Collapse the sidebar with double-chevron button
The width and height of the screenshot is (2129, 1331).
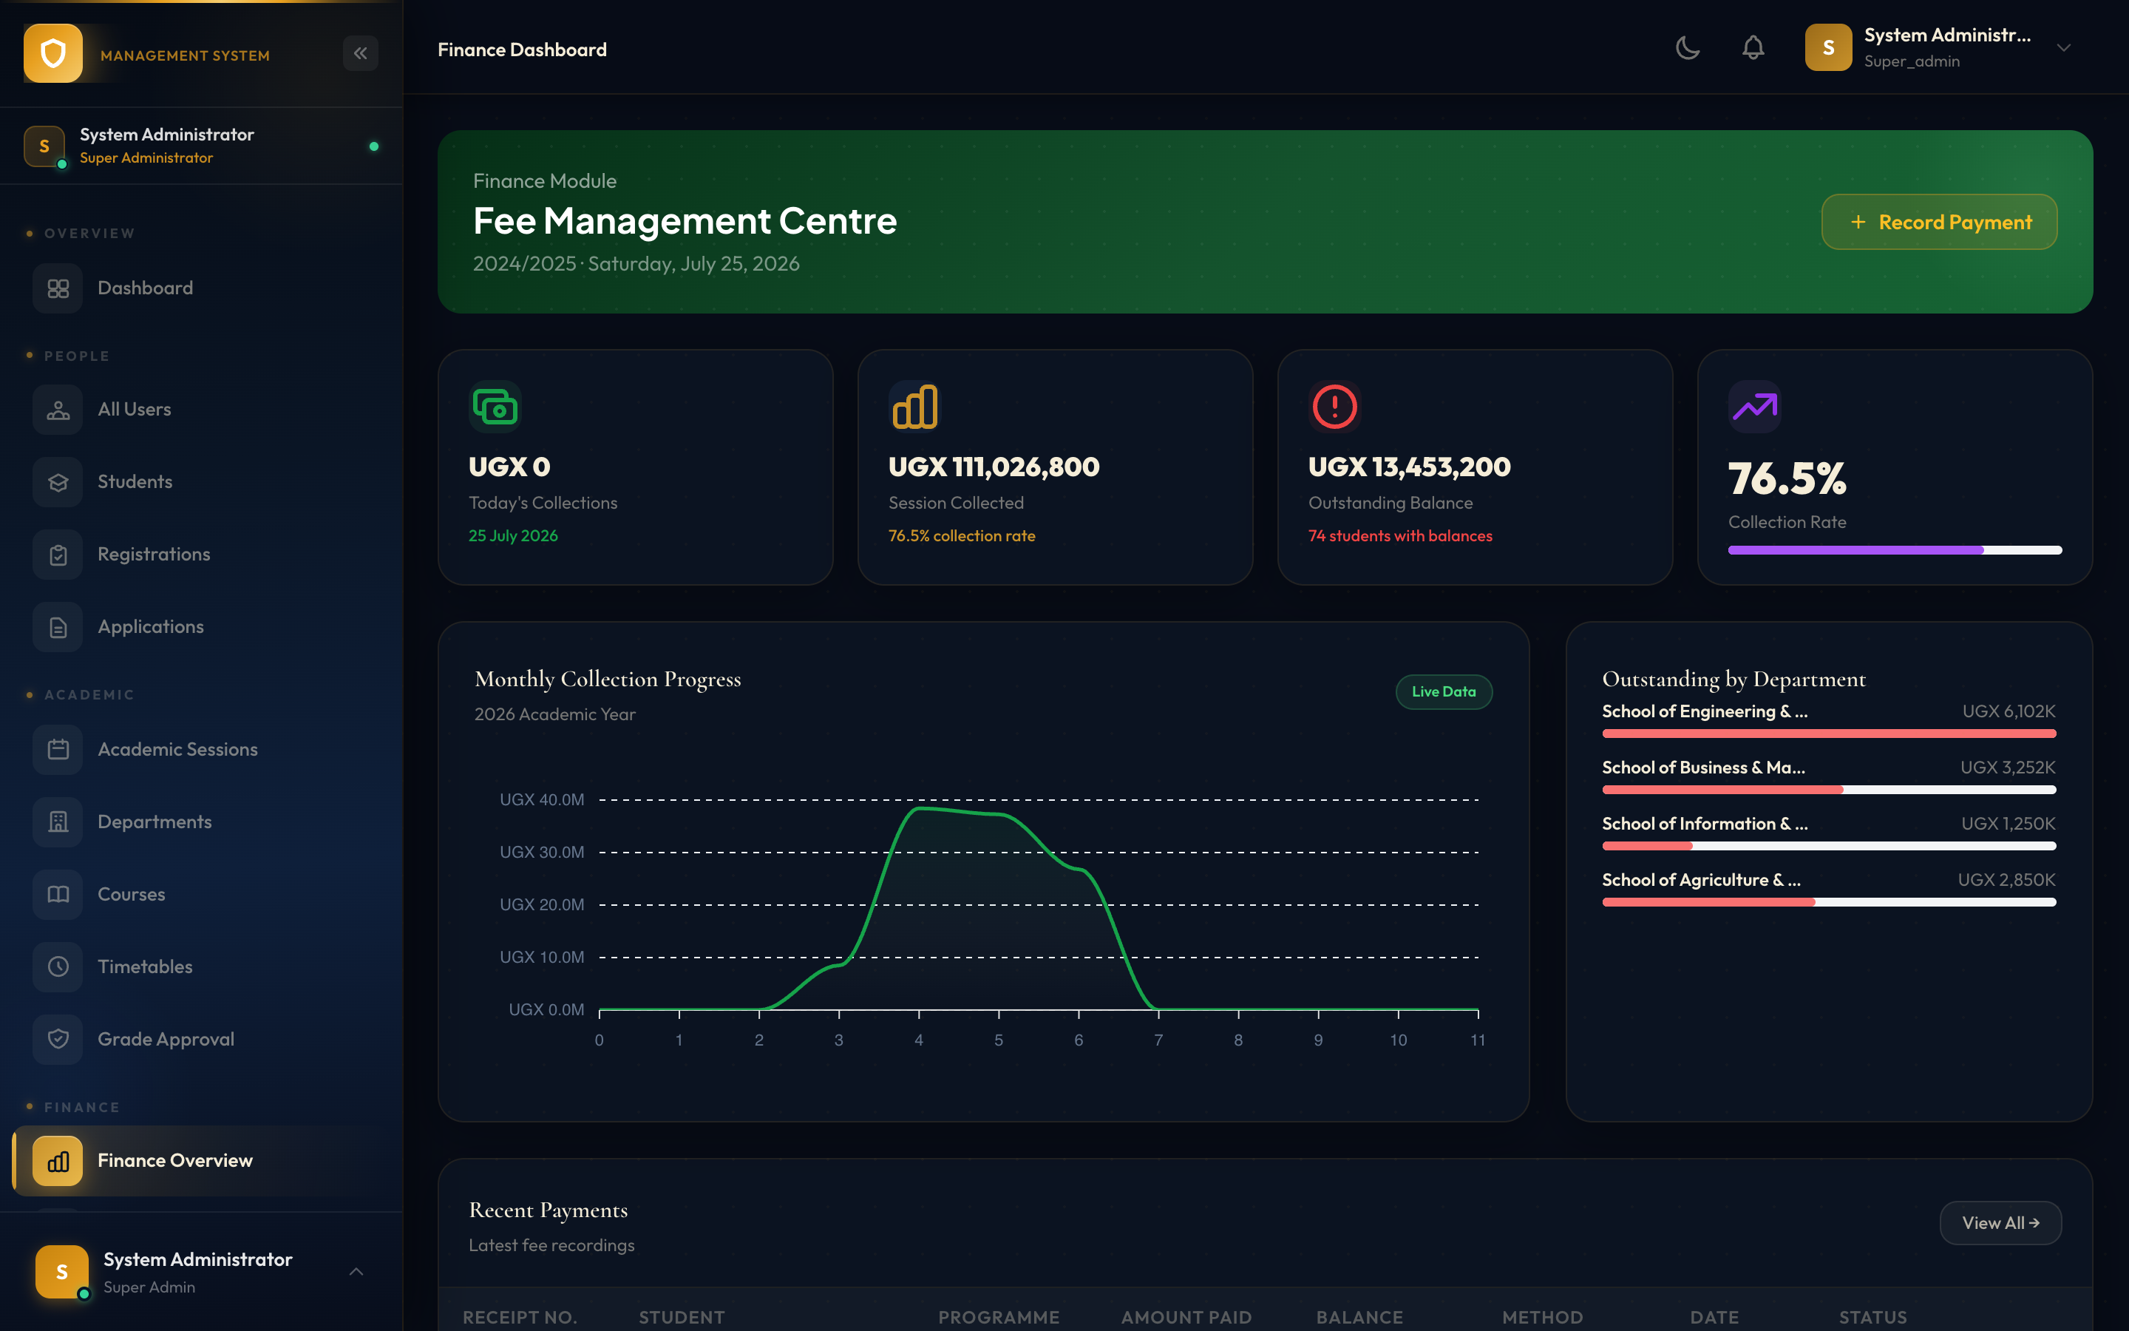361,54
